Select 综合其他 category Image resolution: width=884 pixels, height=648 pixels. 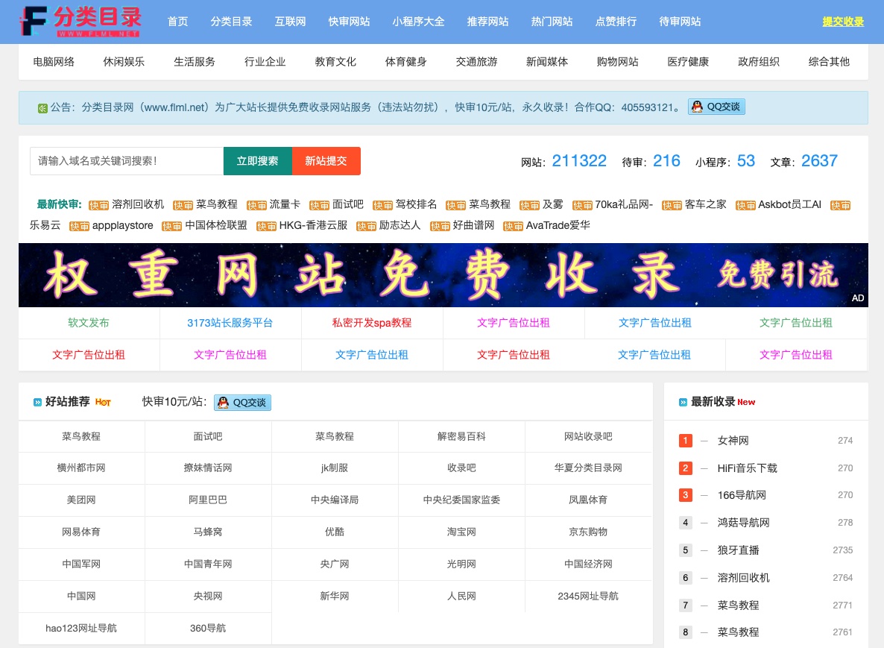point(829,61)
